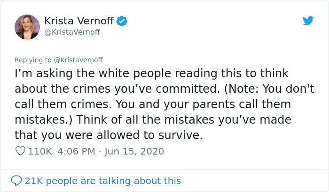Click the "Replying to" label
Viewport: 329px width, 192px height.
point(34,60)
